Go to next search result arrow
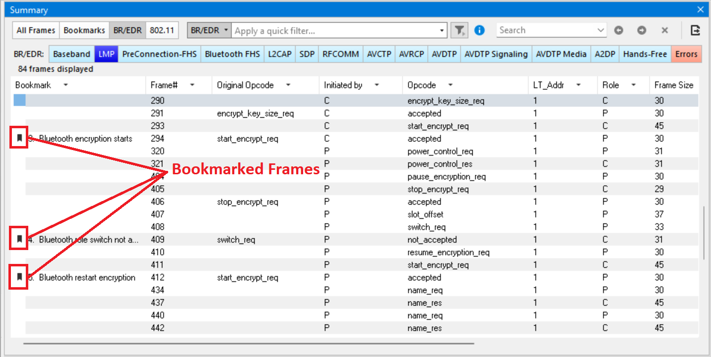Viewport: 711px width, 357px height. (642, 30)
